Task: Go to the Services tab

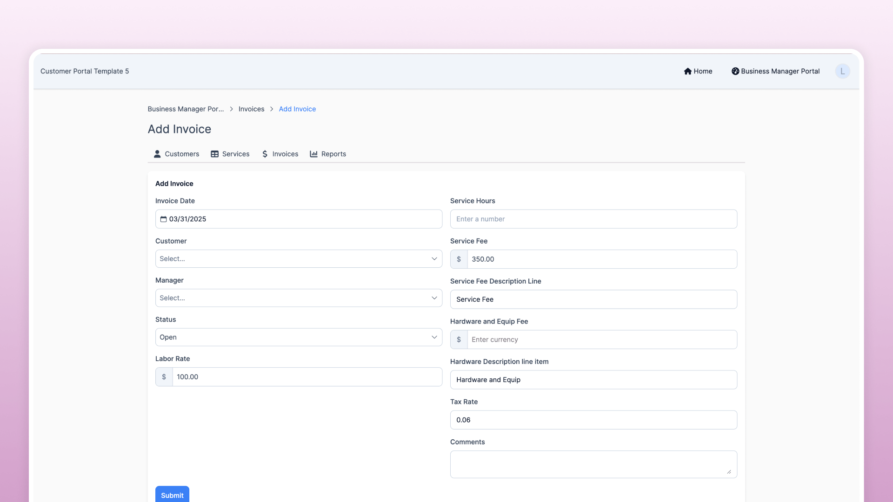Action: pos(235,154)
